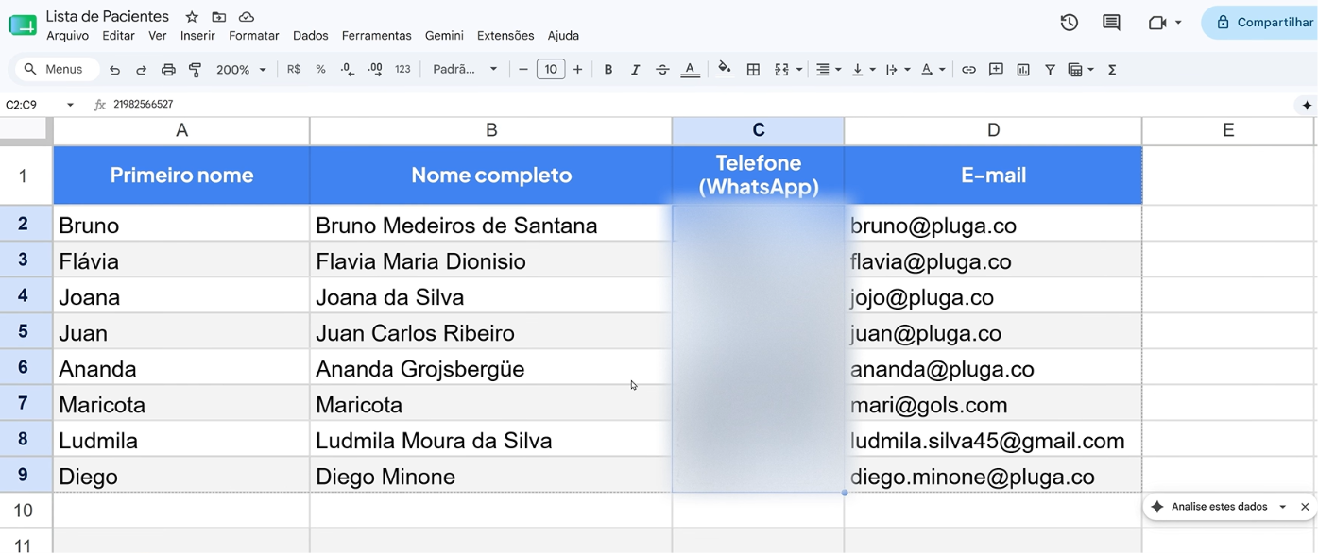Viewport: 1318px width, 553px height.
Task: Click the Insert comment icon
Action: [996, 70]
